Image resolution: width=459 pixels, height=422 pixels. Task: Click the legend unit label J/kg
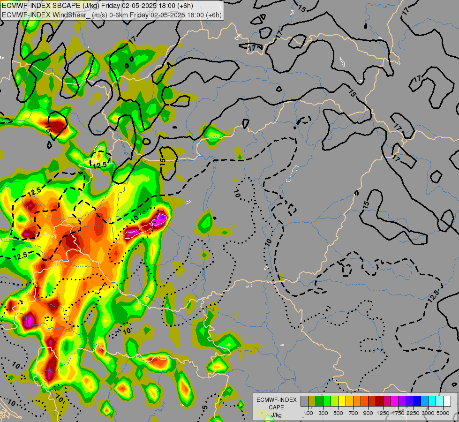276,415
